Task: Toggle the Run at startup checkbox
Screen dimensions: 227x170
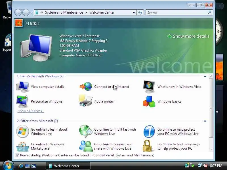Action: pyautogui.click(x=17, y=155)
